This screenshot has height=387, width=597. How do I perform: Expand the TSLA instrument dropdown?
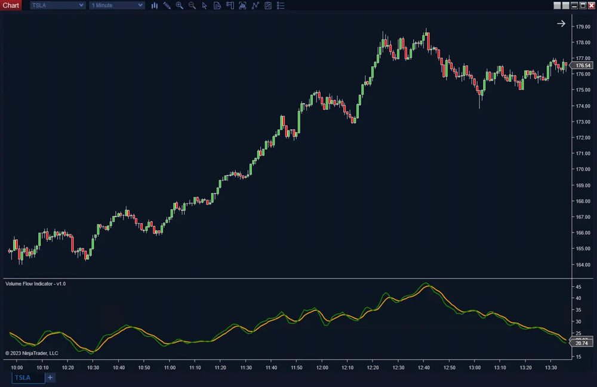tap(57, 5)
